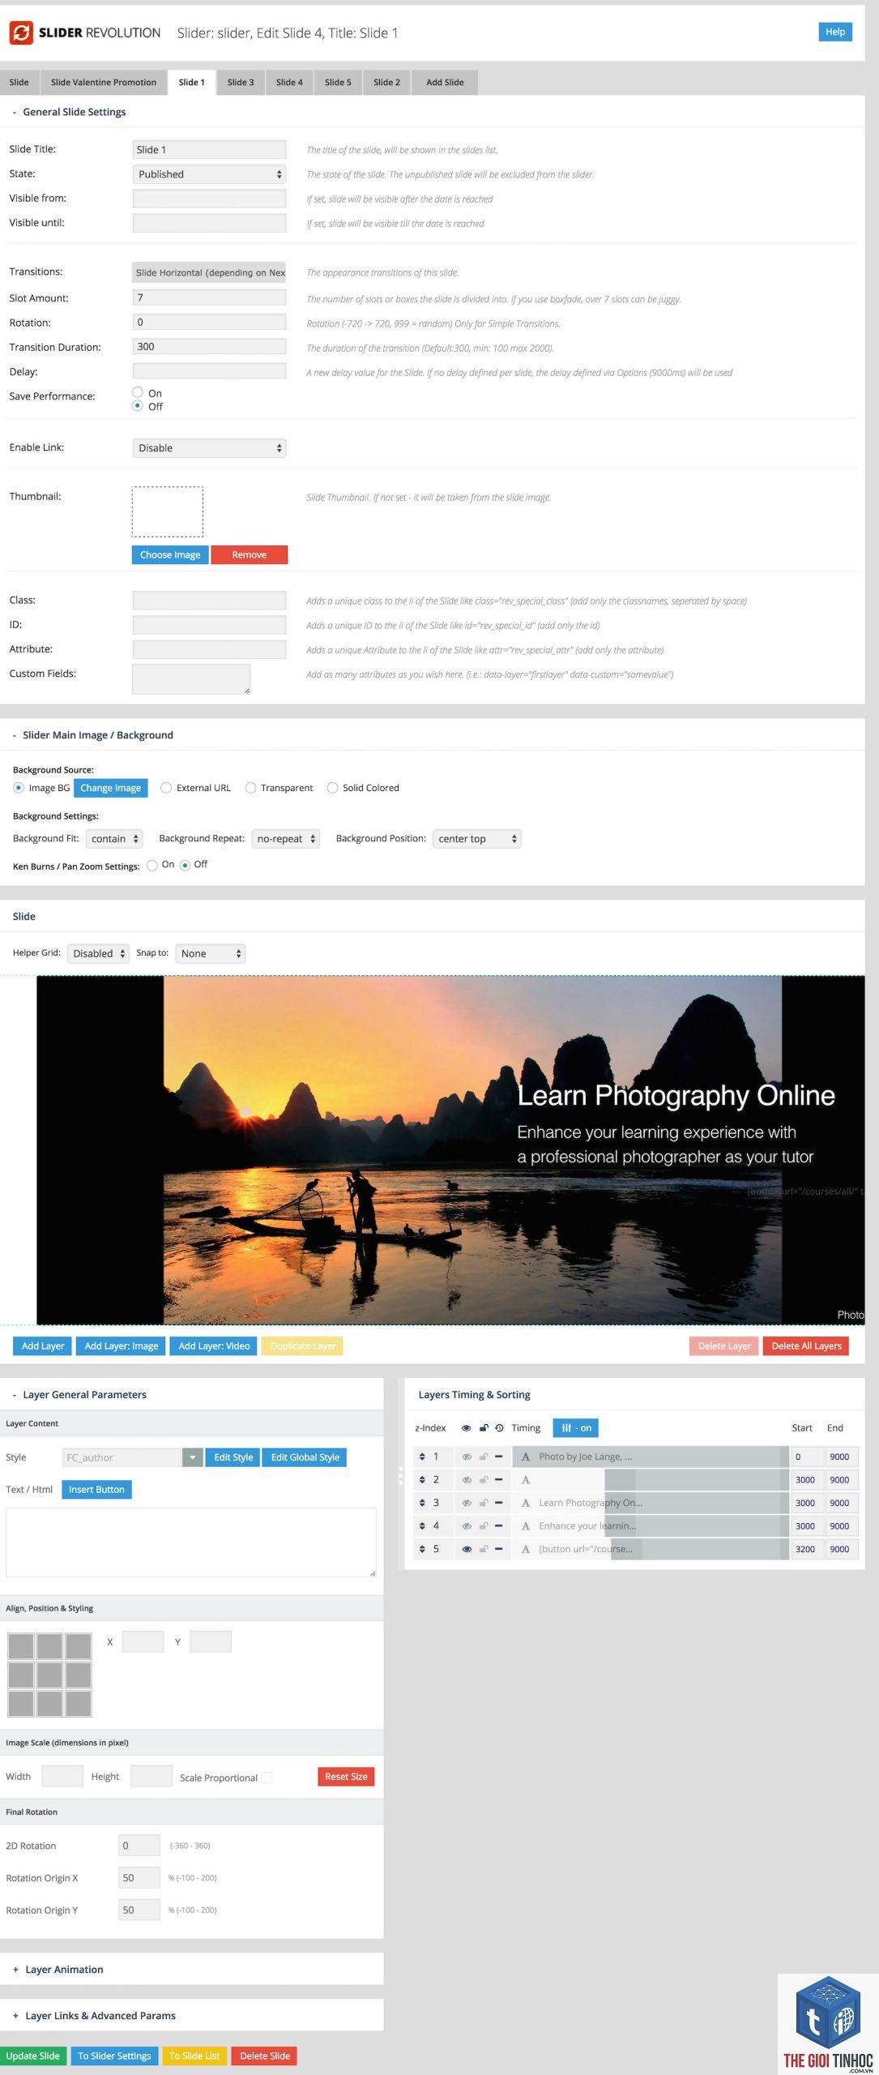The height and width of the screenshot is (2075, 879).
Task: Click Choose Image for thumbnail
Action: (x=170, y=555)
